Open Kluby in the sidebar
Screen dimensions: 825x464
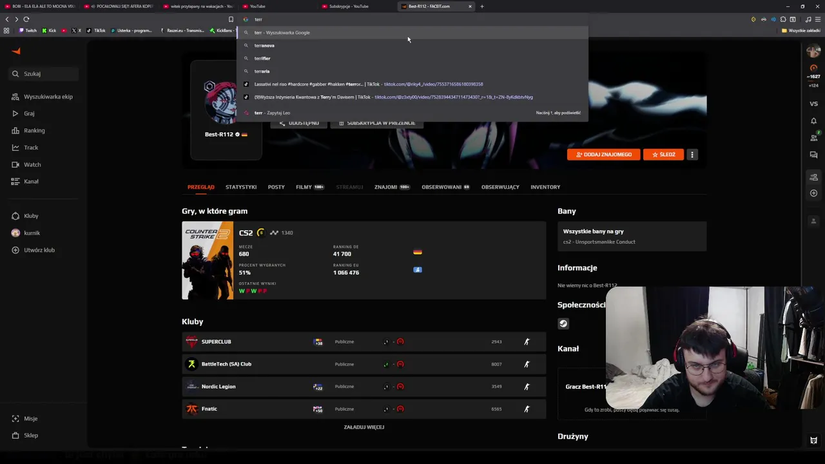[25, 216]
